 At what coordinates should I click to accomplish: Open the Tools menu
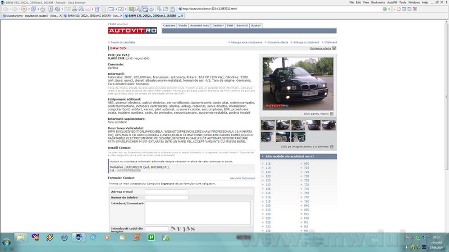[x=402, y=2]
